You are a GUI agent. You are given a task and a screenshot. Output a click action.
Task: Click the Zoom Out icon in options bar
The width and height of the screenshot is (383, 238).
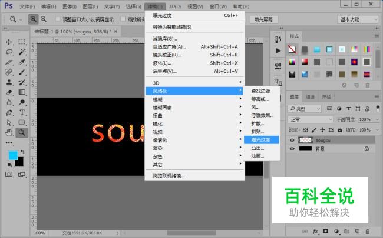44,19
